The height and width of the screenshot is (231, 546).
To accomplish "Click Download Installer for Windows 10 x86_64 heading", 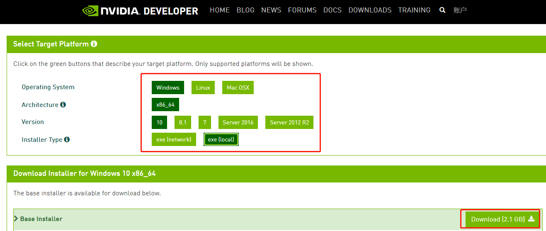I will pyautogui.click(x=85, y=173).
